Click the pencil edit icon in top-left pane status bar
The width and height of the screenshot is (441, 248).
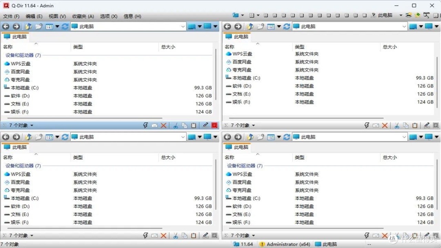[206, 125]
